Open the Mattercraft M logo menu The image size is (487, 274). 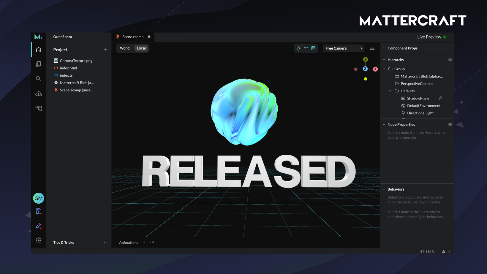tap(38, 37)
